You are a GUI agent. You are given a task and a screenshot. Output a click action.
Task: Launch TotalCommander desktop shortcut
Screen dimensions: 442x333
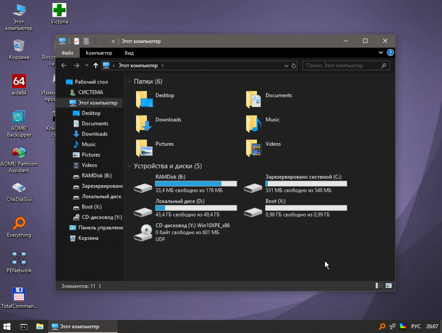point(19,298)
